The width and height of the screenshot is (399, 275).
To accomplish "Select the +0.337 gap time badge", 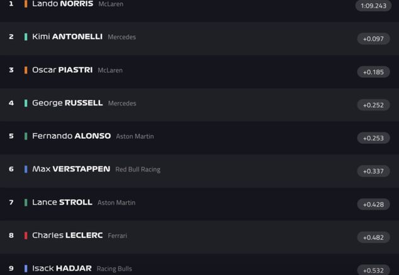I will coord(373,171).
